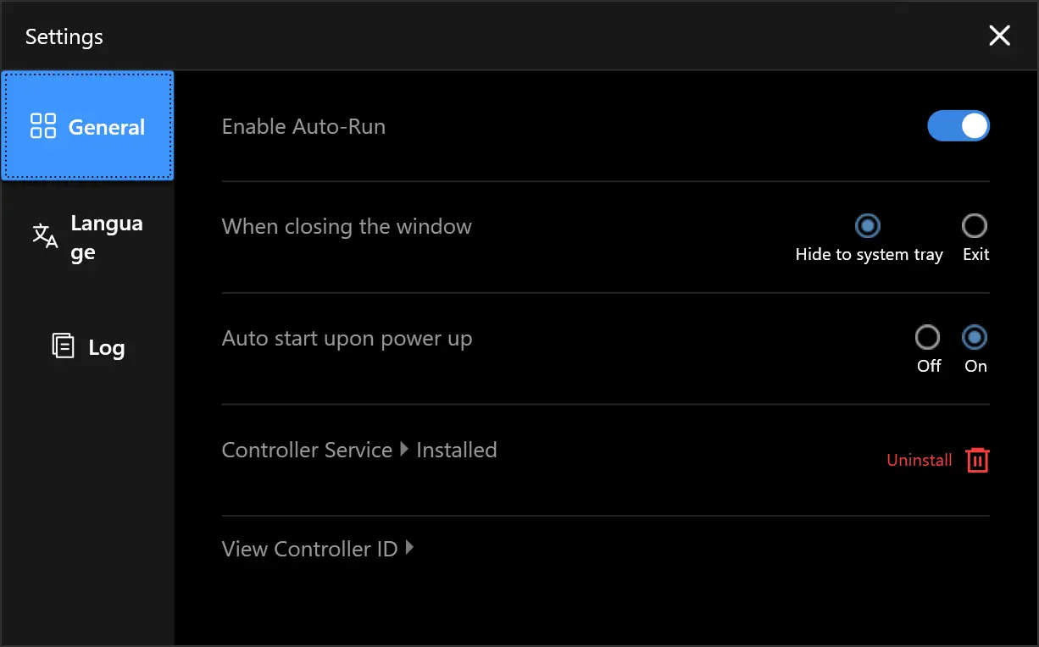The width and height of the screenshot is (1039, 647).
Task: Switch to the Log tab
Action: coord(87,347)
